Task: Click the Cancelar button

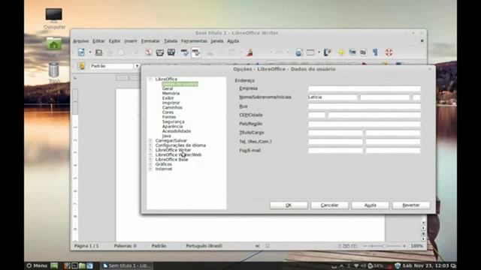Action: pyautogui.click(x=329, y=205)
